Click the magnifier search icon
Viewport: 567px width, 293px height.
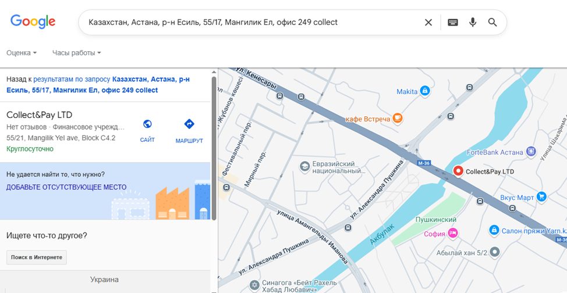tap(492, 23)
